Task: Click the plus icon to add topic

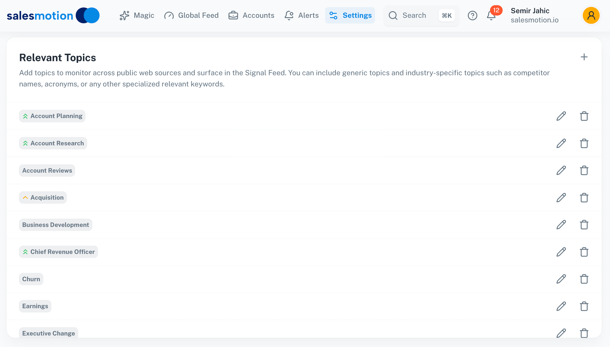Action: click(584, 57)
